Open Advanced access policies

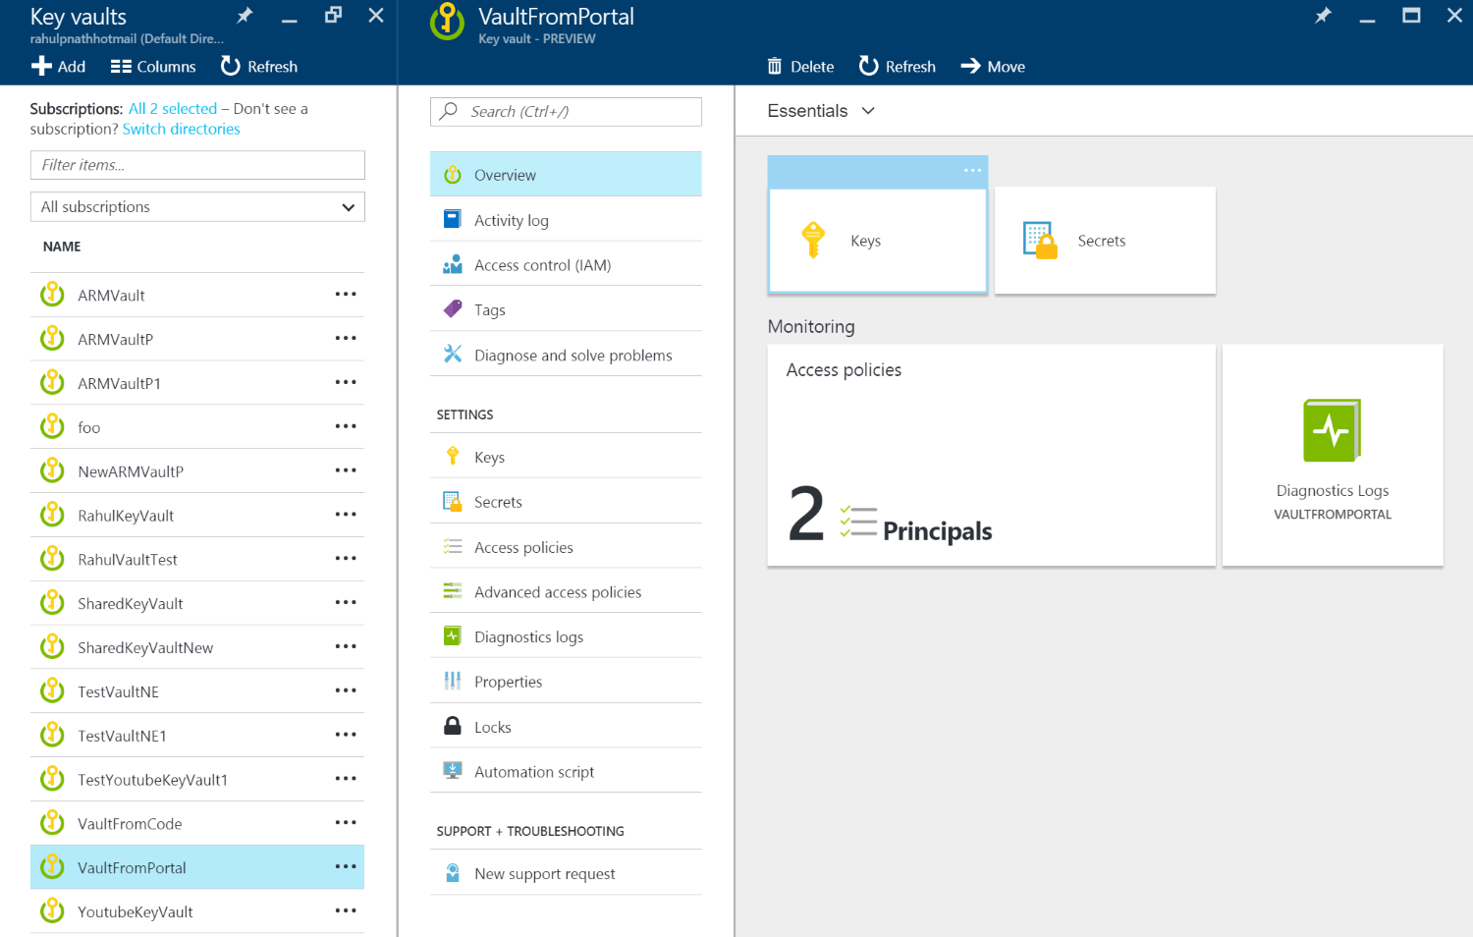point(566,592)
